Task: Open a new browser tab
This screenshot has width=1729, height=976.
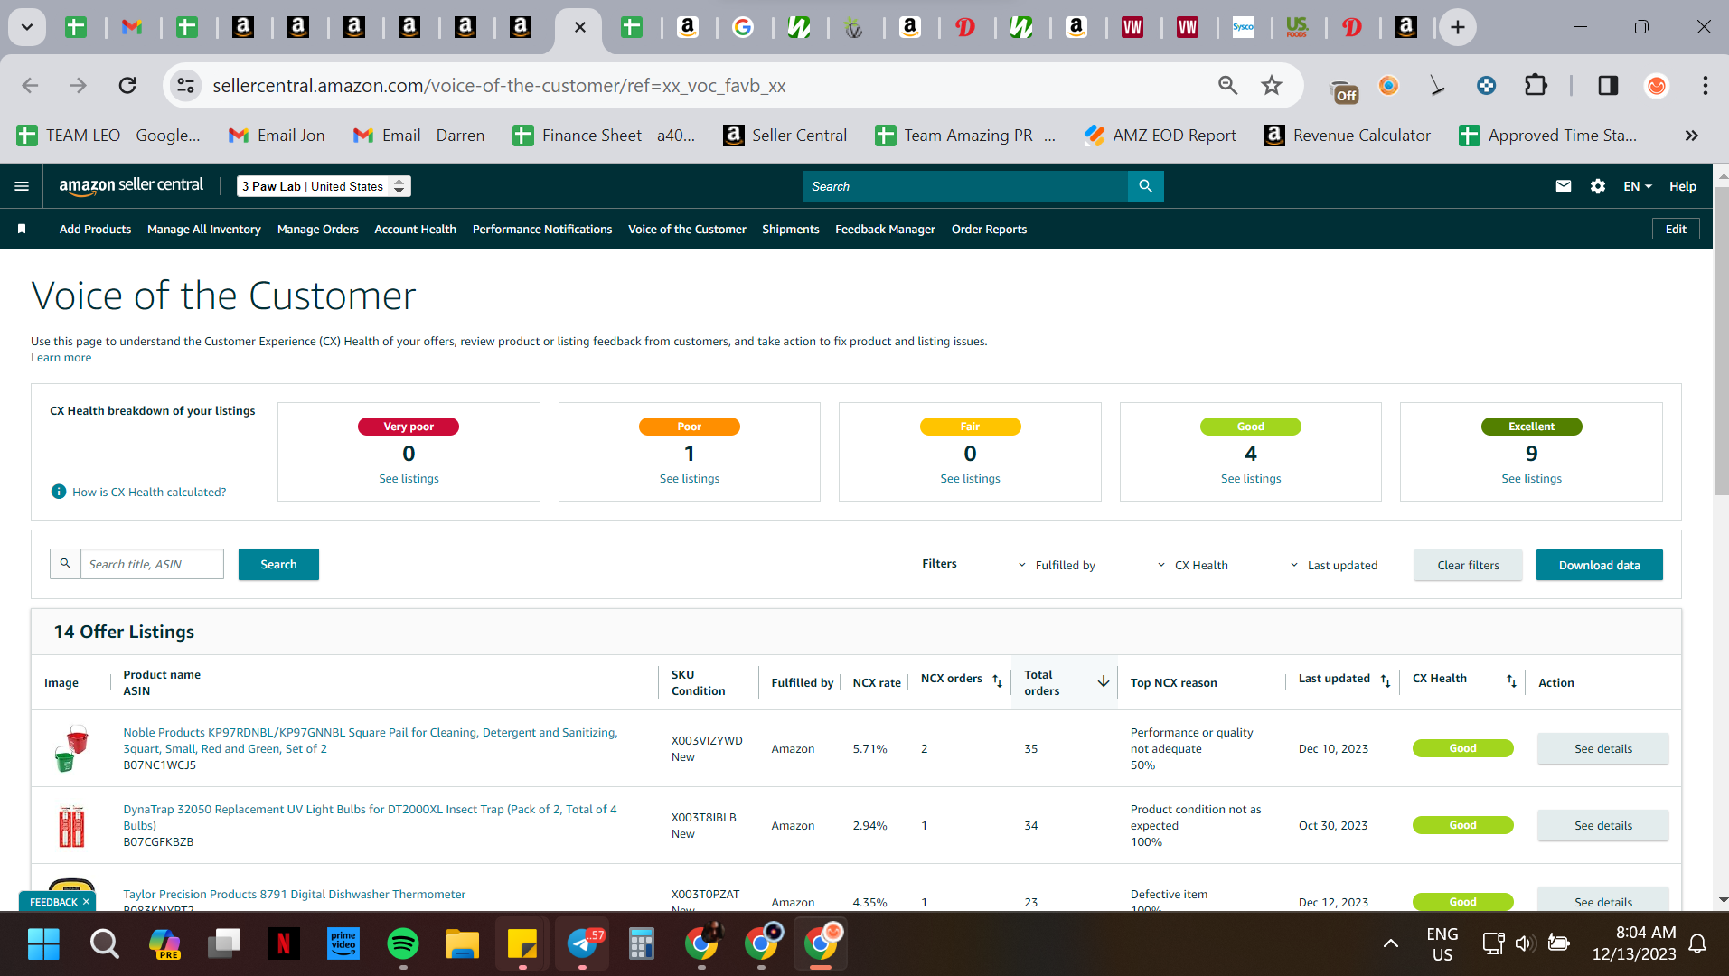Action: point(1458,27)
